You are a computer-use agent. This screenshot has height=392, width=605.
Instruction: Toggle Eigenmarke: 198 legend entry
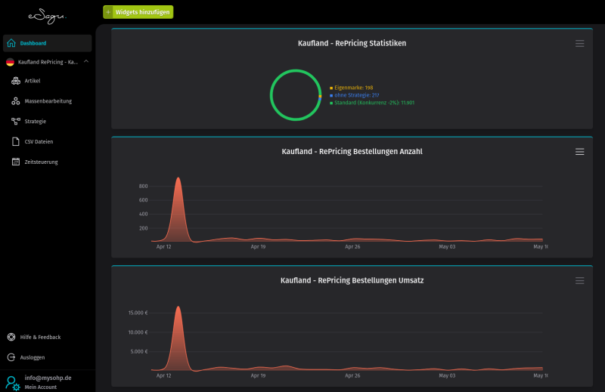(351, 88)
